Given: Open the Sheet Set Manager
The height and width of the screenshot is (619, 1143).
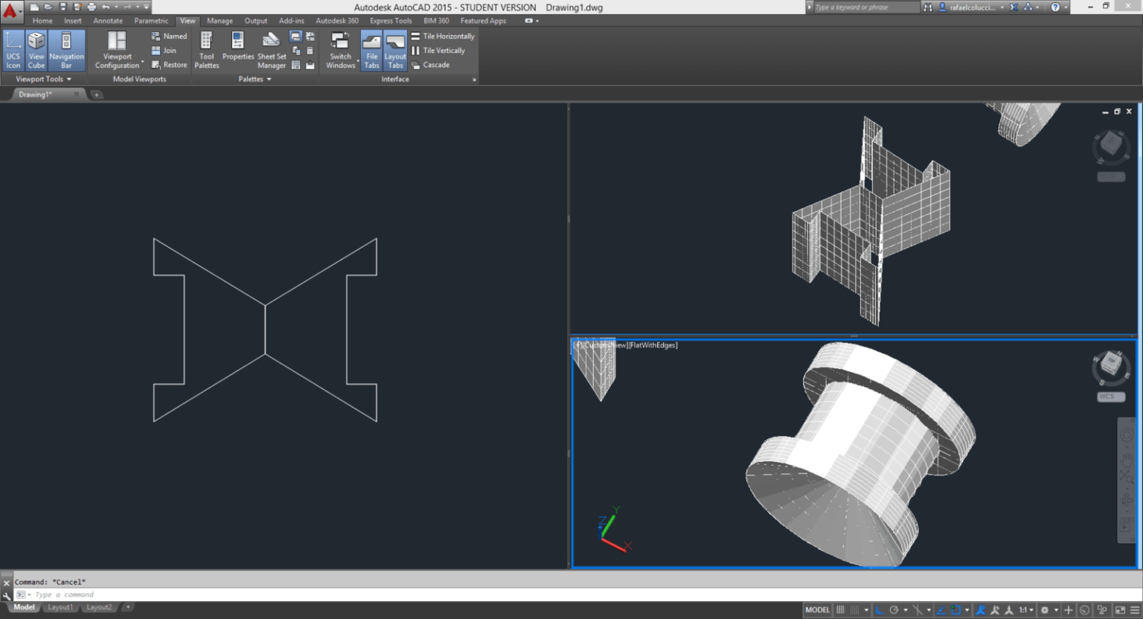Looking at the screenshot, I should pos(272,51).
